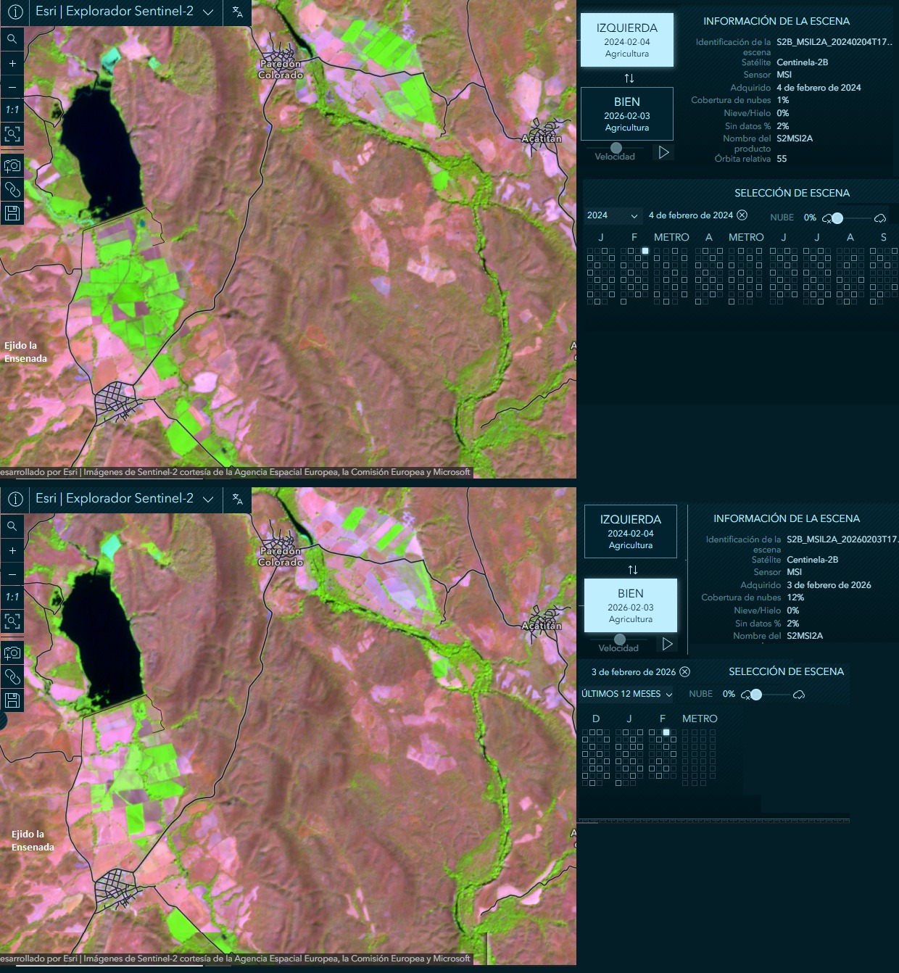Click the 1:1 scale button on top map
This screenshot has height=973, width=899.
[x=12, y=110]
